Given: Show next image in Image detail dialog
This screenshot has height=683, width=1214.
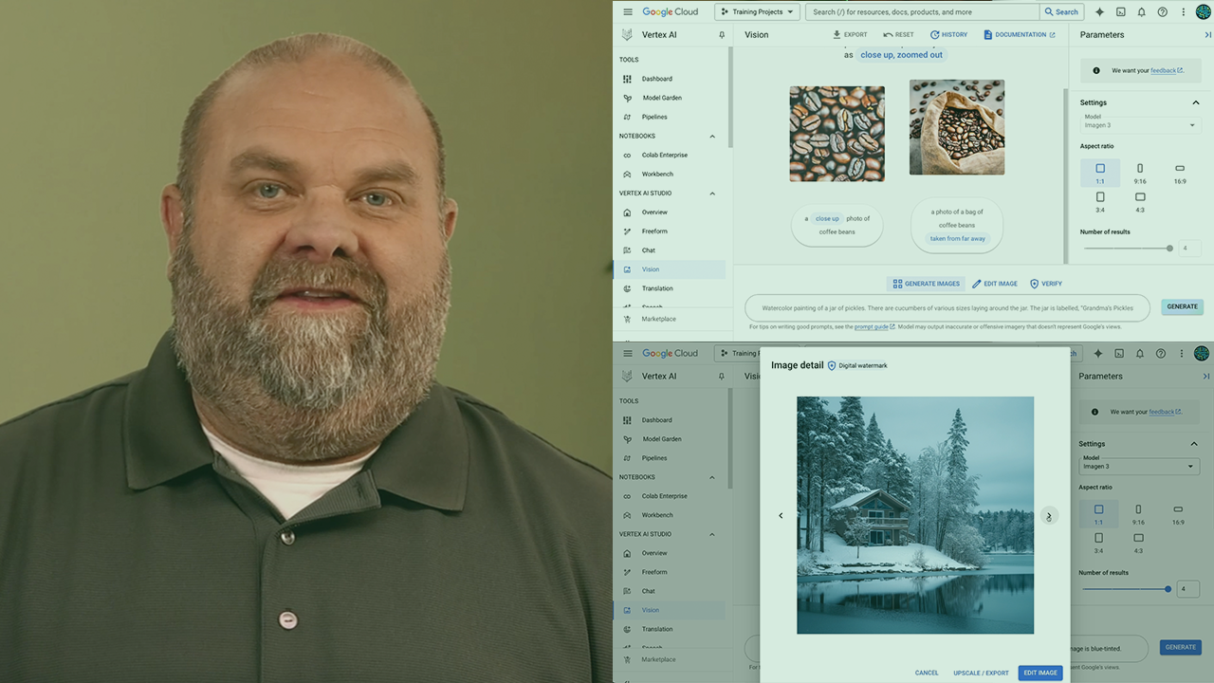Looking at the screenshot, I should pos(1048,516).
